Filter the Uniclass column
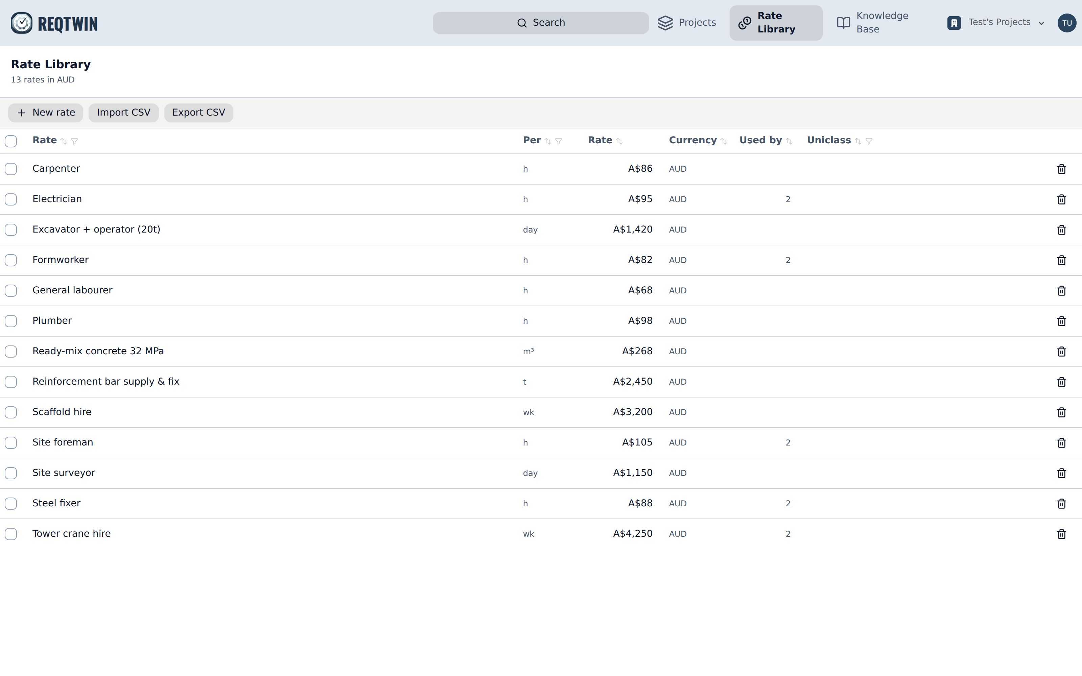This screenshot has height=676, width=1082. coord(869,141)
